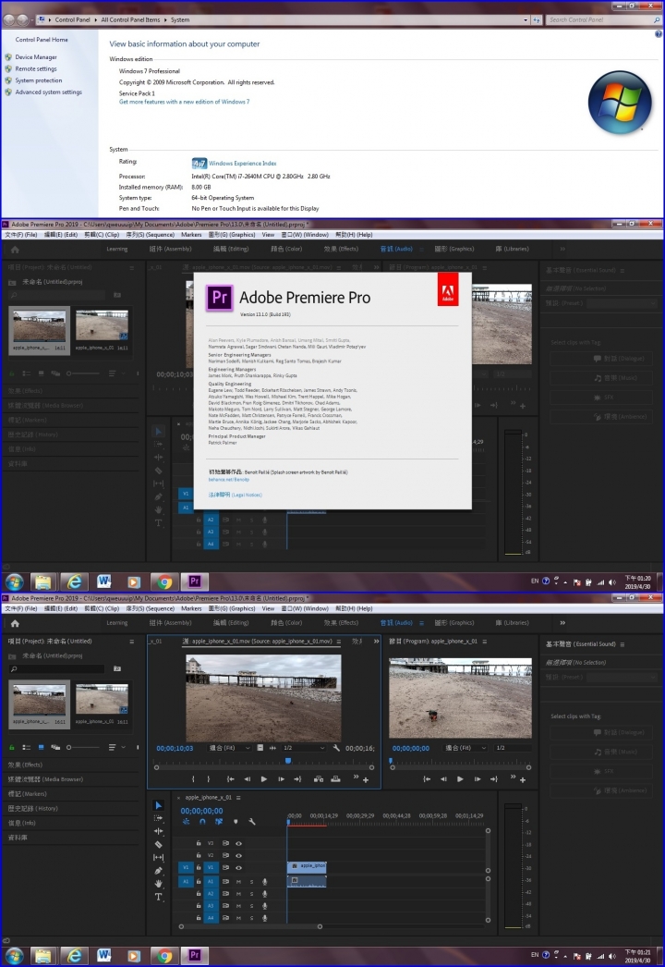Switch to List View in lower Project panel
Screen dimensions: 665x967
click(27, 748)
